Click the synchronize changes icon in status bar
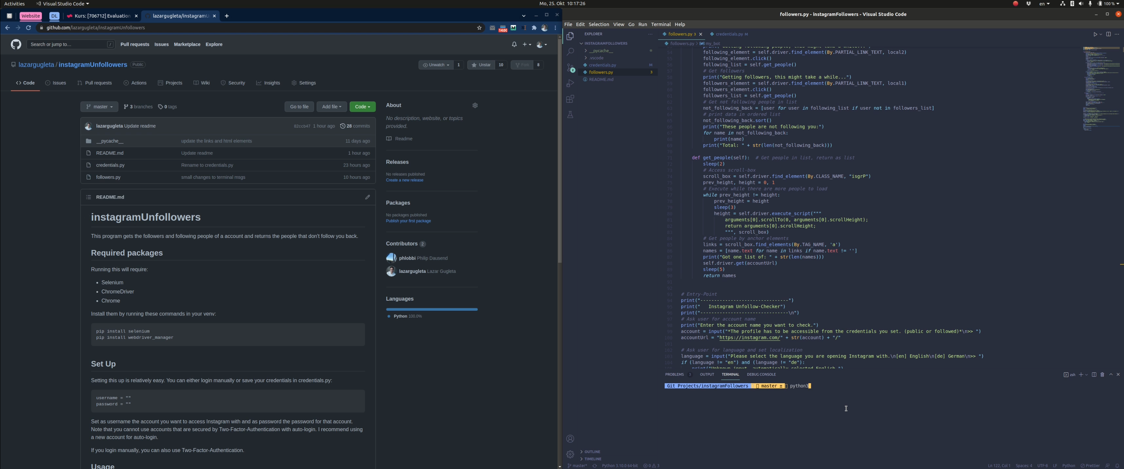The height and width of the screenshot is (469, 1124). [x=594, y=466]
